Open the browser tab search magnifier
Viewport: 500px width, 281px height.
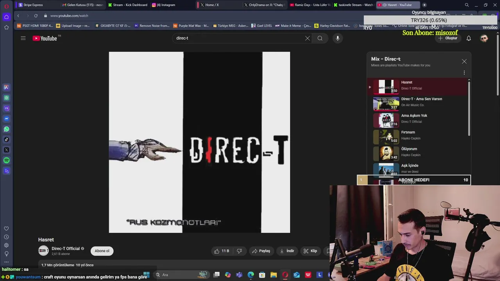[x=467, y=5]
